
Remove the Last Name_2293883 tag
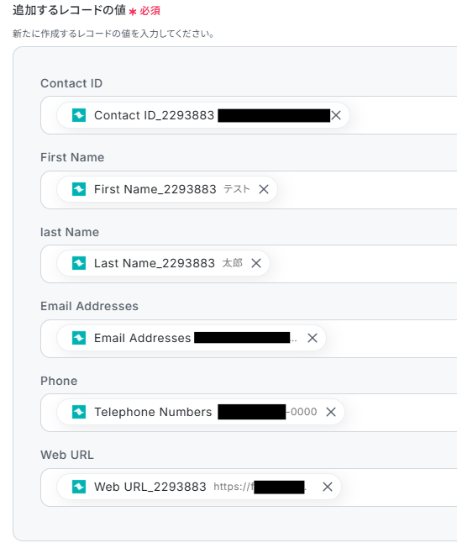point(256,263)
